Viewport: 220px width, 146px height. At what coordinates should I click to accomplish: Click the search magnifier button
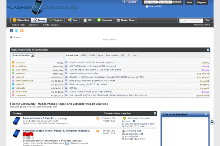pos(208,20)
